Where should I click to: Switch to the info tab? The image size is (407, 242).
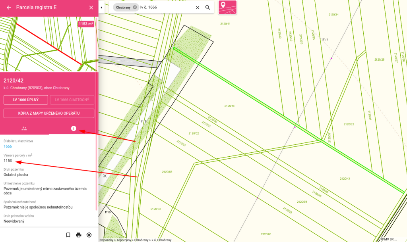73,128
